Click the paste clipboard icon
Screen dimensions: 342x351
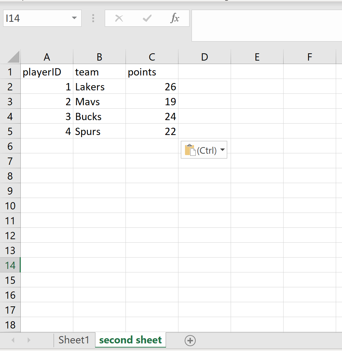190,150
